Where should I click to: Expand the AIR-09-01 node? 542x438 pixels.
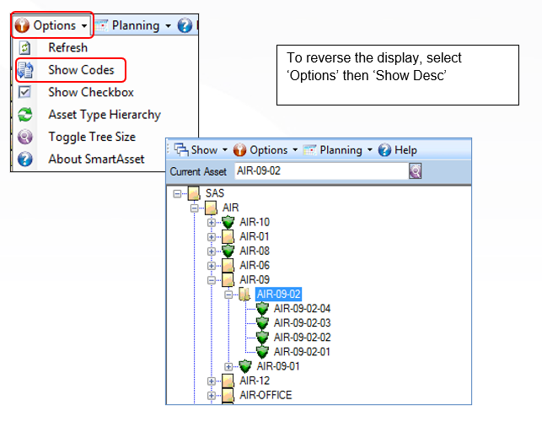point(228,366)
